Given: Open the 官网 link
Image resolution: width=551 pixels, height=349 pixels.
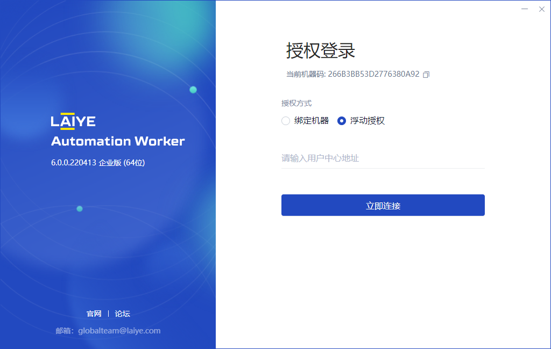Looking at the screenshot, I should (94, 314).
